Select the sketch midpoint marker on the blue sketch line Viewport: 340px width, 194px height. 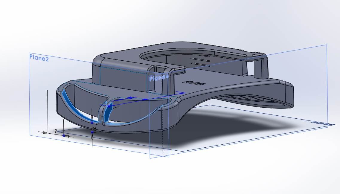pyautogui.click(x=130, y=98)
